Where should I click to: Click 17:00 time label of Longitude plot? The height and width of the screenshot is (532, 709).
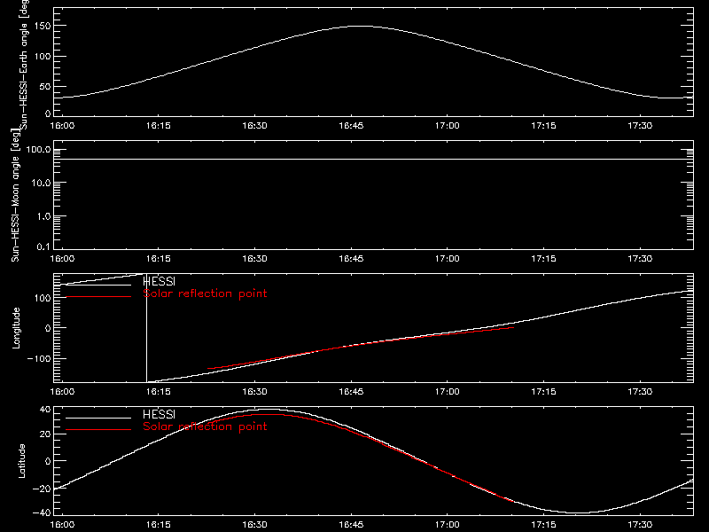[448, 392]
